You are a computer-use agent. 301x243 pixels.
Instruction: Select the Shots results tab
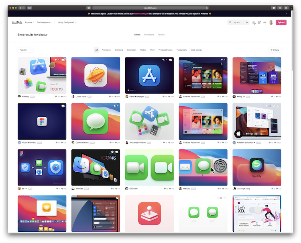(x=137, y=35)
